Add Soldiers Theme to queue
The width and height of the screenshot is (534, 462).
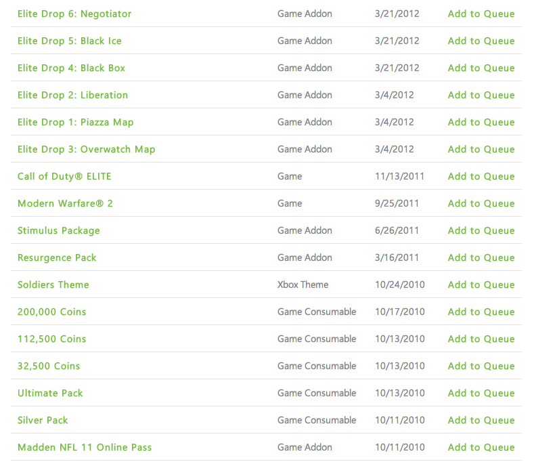coord(481,285)
